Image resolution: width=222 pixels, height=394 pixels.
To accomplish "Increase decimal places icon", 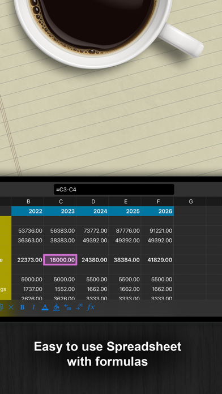I will pos(79,307).
